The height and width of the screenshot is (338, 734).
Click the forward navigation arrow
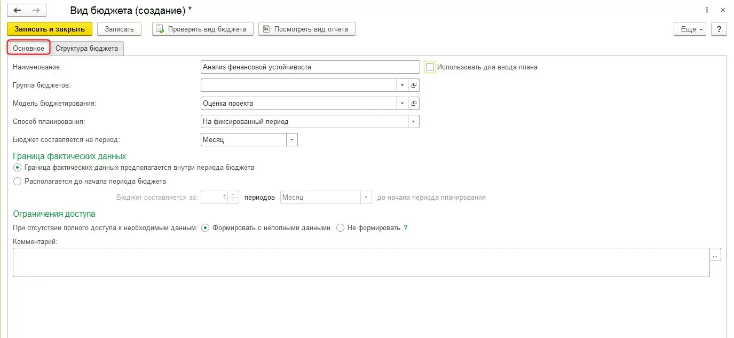pyautogui.click(x=36, y=10)
